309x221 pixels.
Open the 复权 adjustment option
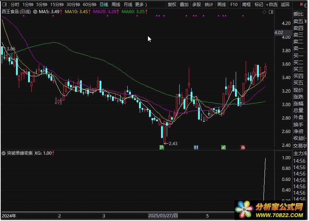pos(172,4)
